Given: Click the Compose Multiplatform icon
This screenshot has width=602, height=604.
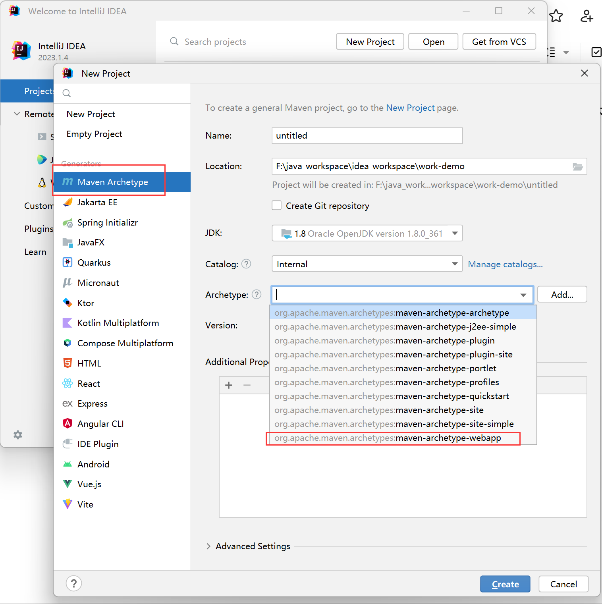Looking at the screenshot, I should pos(68,343).
